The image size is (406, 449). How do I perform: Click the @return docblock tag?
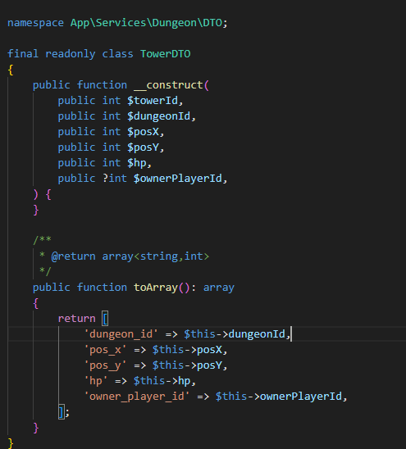coord(73,256)
